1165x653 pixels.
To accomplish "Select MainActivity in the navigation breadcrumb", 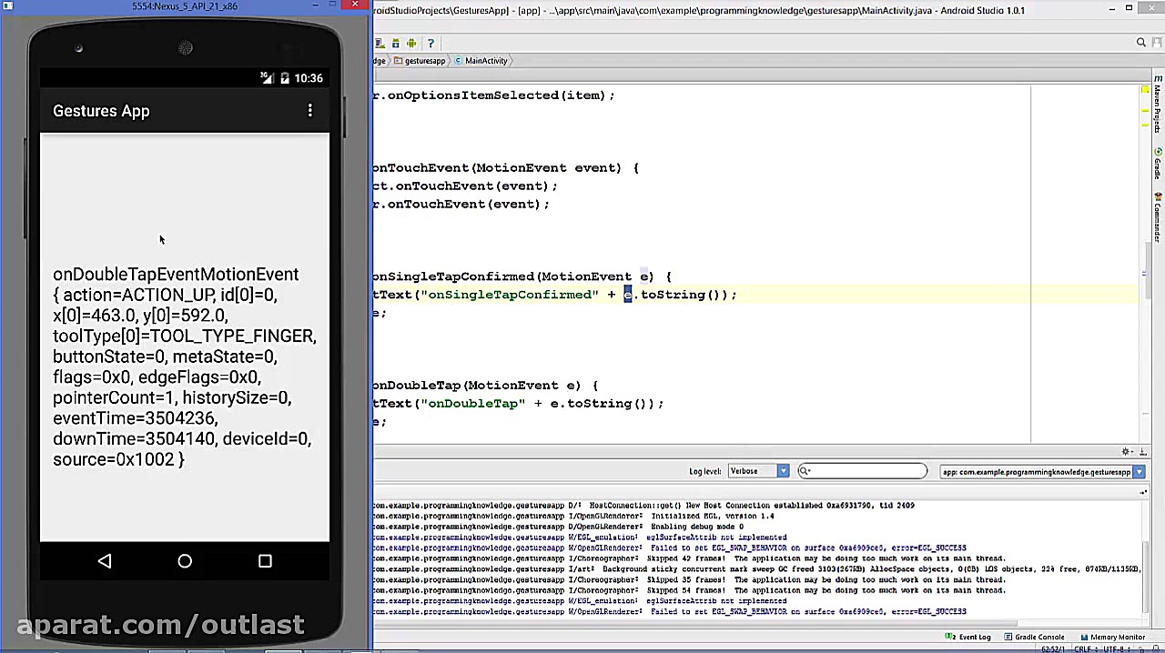I will tap(485, 60).
